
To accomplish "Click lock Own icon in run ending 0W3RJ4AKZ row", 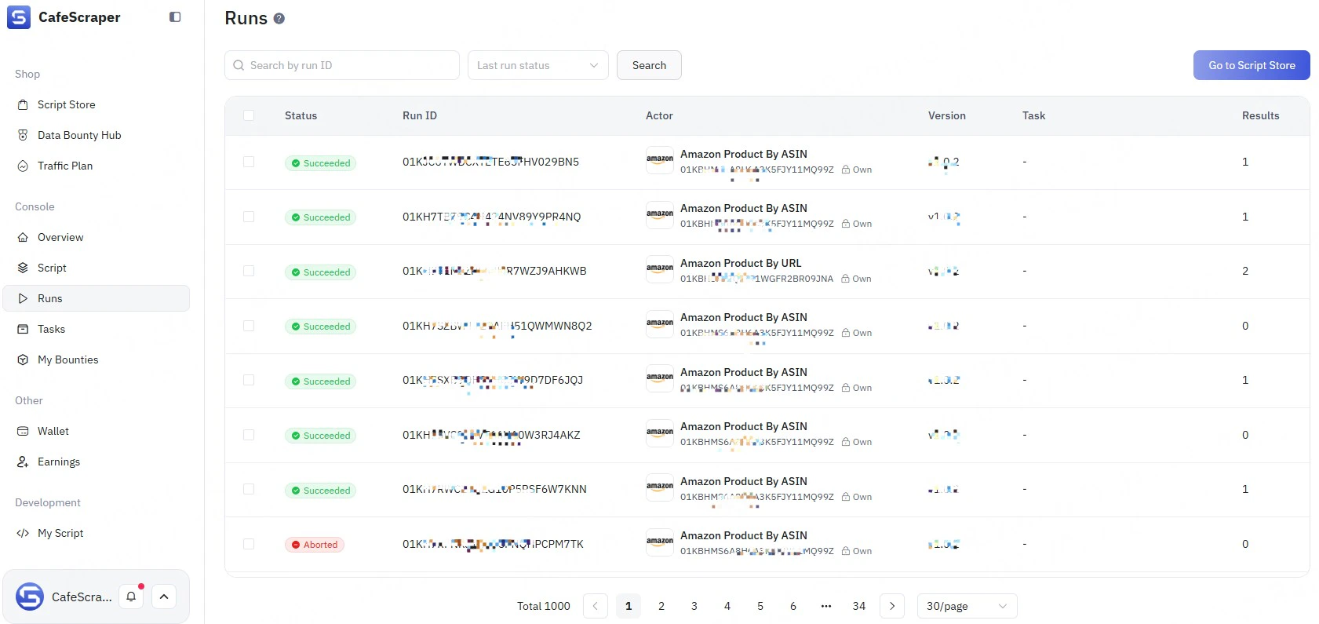I will pos(846,442).
